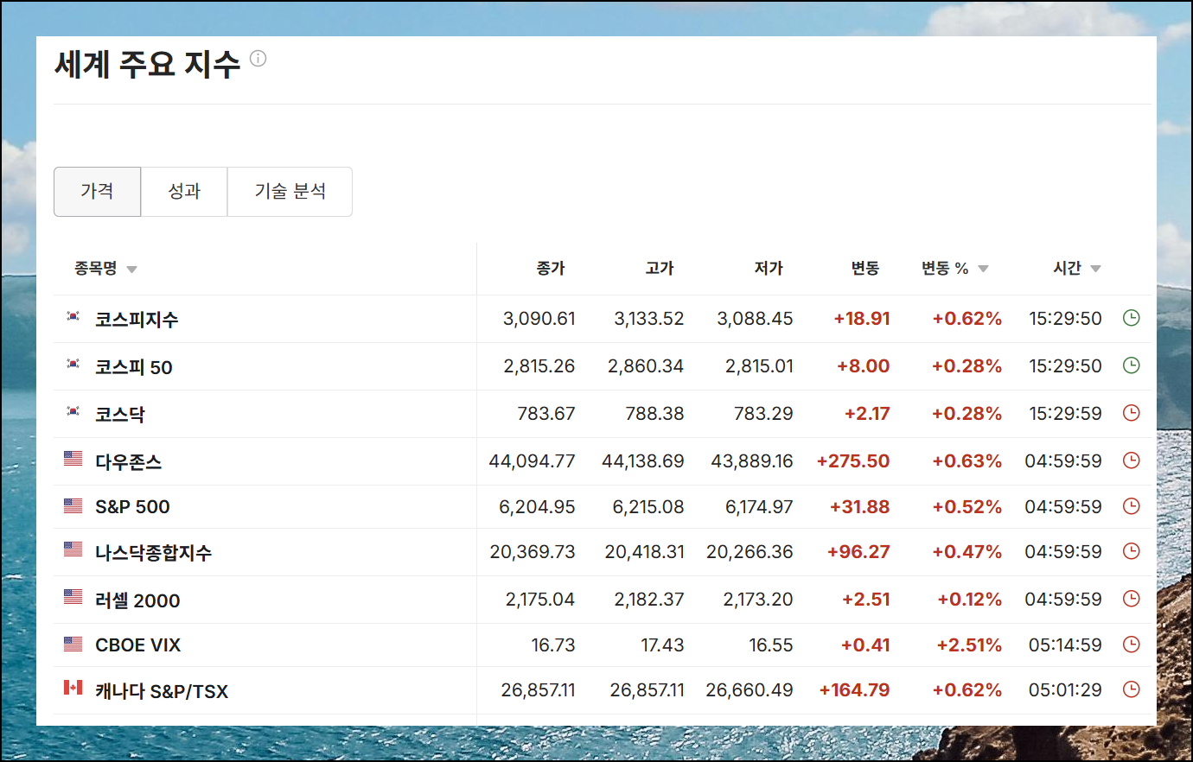1193x762 pixels.
Task: Click the Canadian flag next to 캐나다 S&P/TSX
Action: 73,688
